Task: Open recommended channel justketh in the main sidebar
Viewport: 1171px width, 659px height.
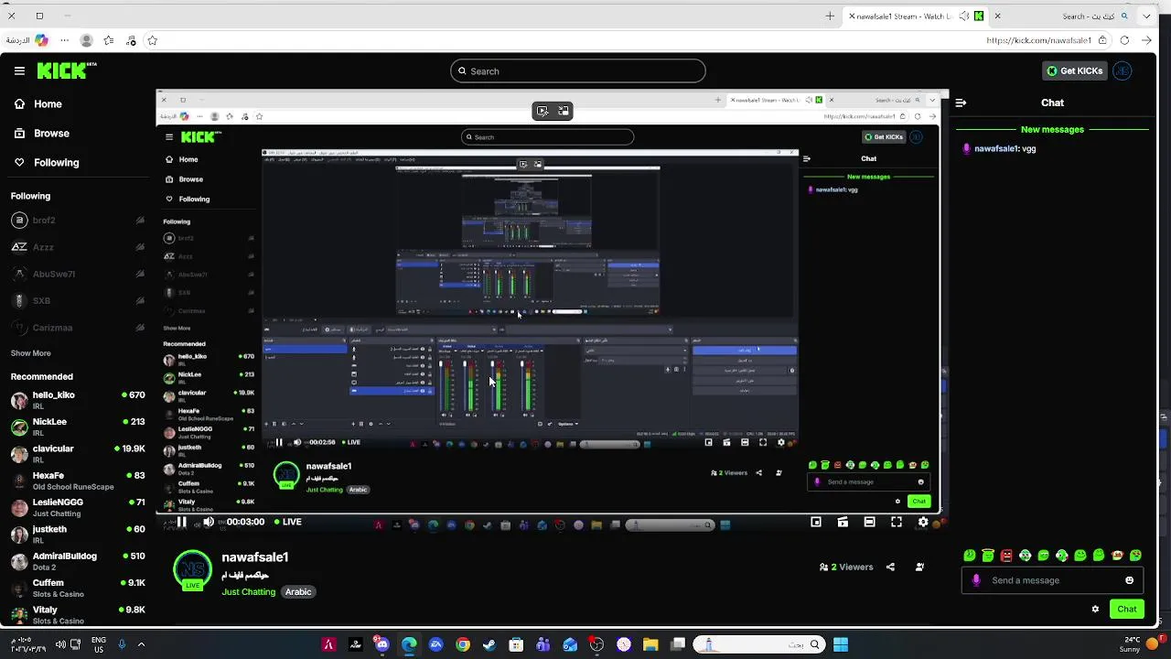Action: [78, 534]
